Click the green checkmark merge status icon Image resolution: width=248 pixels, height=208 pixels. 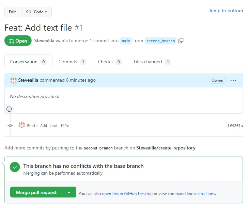click(15, 167)
